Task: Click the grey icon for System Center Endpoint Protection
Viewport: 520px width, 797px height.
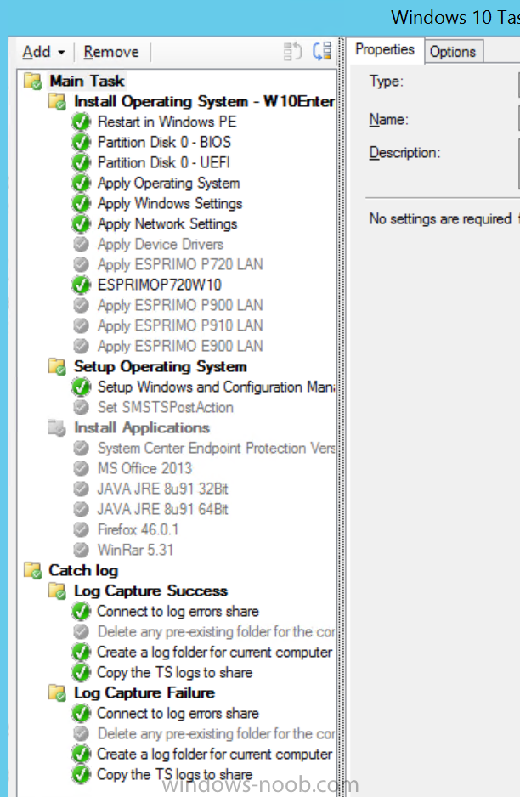Action: click(82, 448)
